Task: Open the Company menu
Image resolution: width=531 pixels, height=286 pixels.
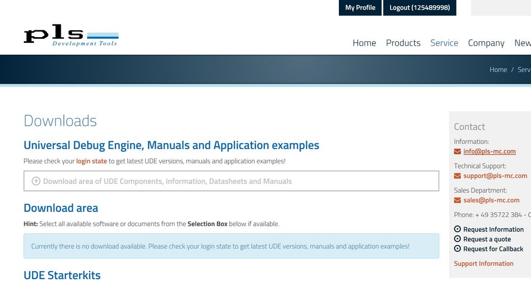Action: [x=486, y=43]
